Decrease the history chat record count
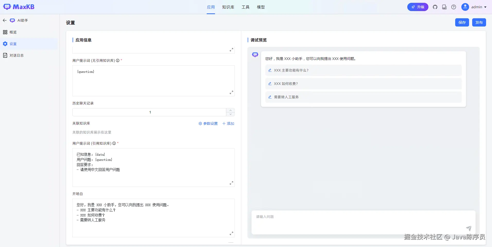 click(x=230, y=114)
